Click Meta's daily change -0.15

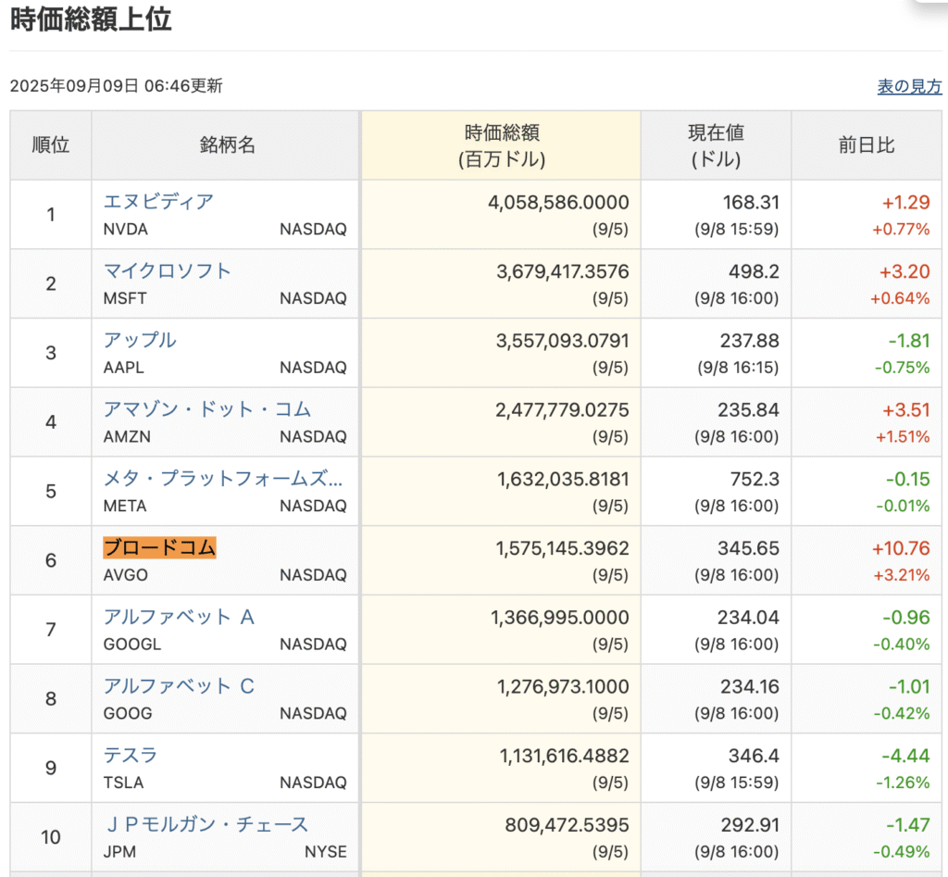click(908, 479)
